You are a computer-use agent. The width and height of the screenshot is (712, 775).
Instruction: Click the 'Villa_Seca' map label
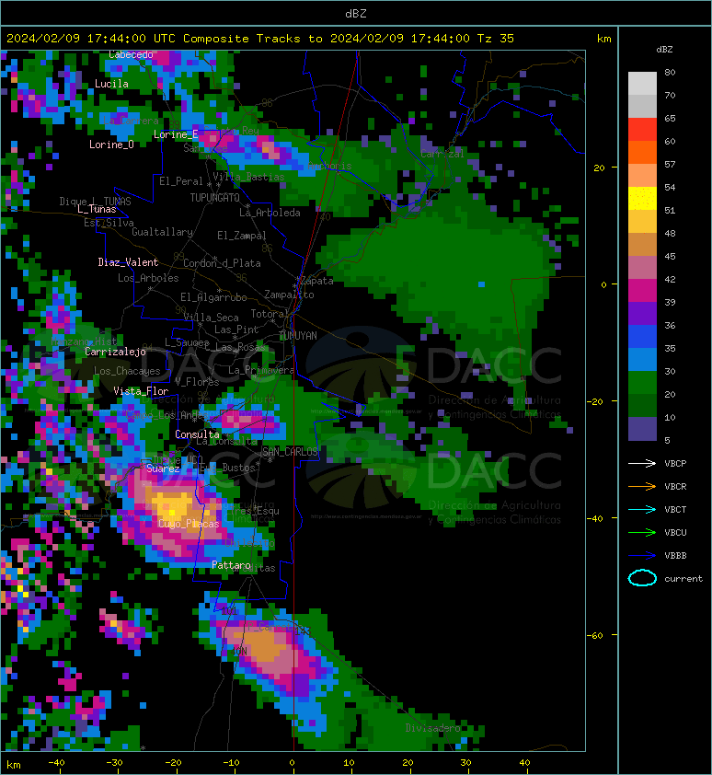pos(211,318)
